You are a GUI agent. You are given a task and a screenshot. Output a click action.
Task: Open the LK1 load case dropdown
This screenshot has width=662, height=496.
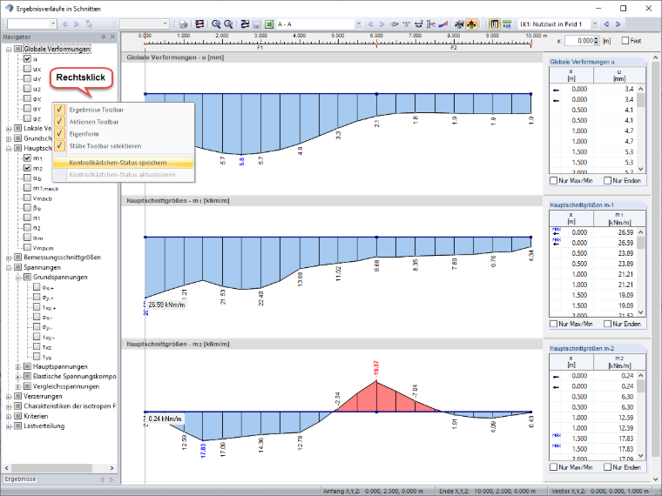[594, 24]
